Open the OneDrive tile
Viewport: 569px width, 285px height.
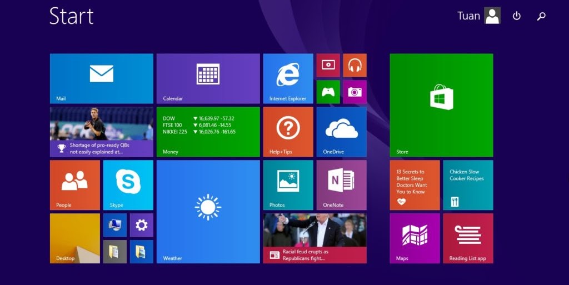342,132
